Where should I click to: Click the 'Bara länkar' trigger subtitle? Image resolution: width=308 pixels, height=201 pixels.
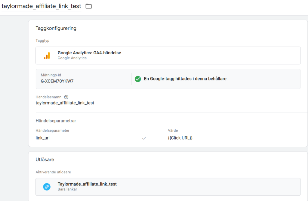tap(67, 189)
